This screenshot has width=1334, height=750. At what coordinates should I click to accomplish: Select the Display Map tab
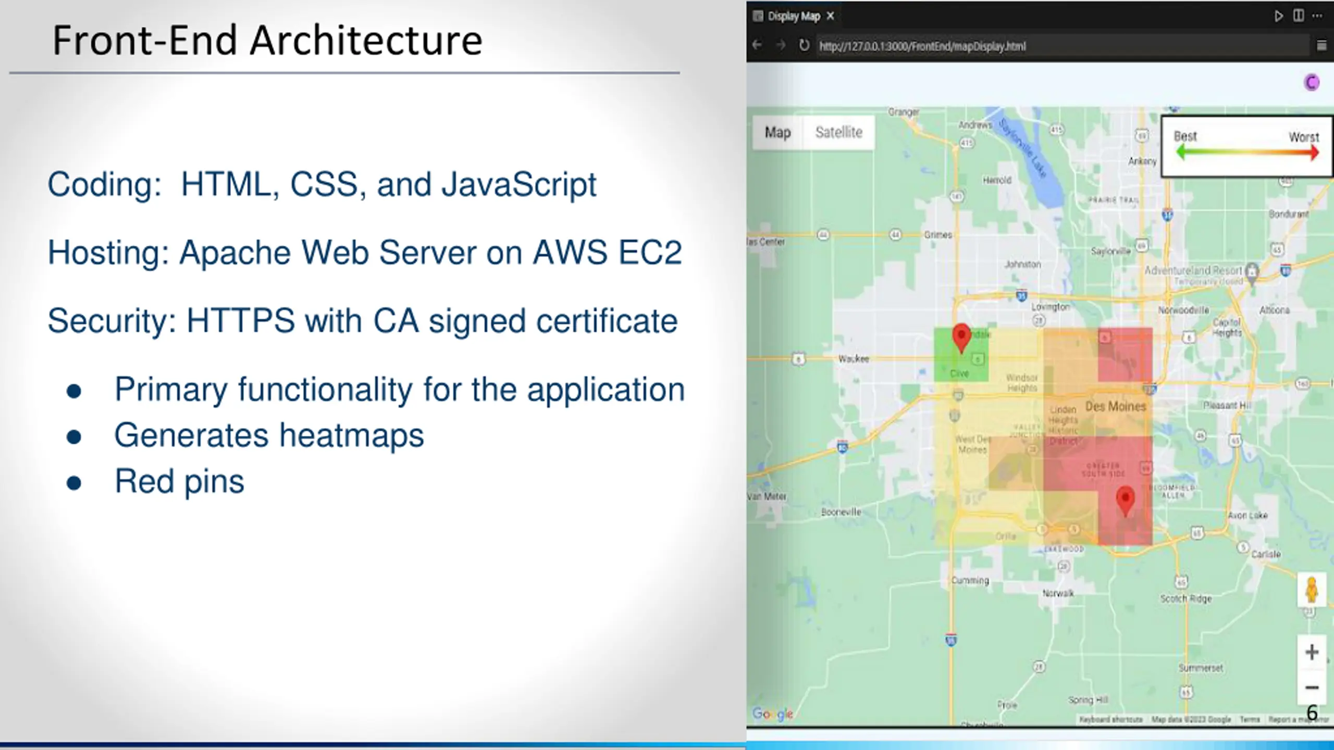click(793, 16)
